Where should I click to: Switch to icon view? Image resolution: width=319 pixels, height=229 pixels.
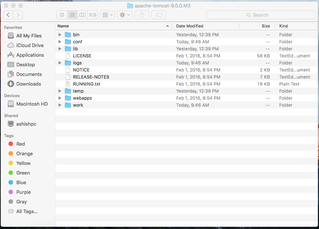click(62, 15)
